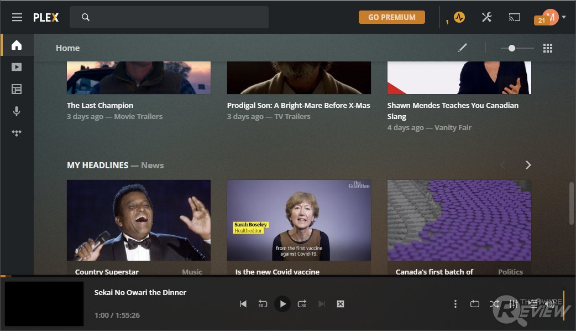Go to Home in the sidebar
Viewport: 576px width, 331px height.
pyautogui.click(x=17, y=45)
